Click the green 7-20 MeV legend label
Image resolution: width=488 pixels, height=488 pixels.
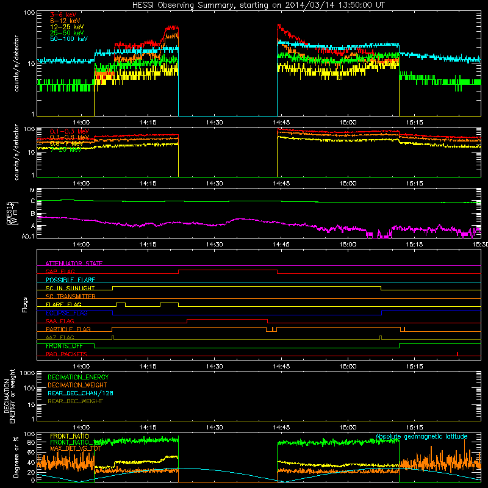66,149
